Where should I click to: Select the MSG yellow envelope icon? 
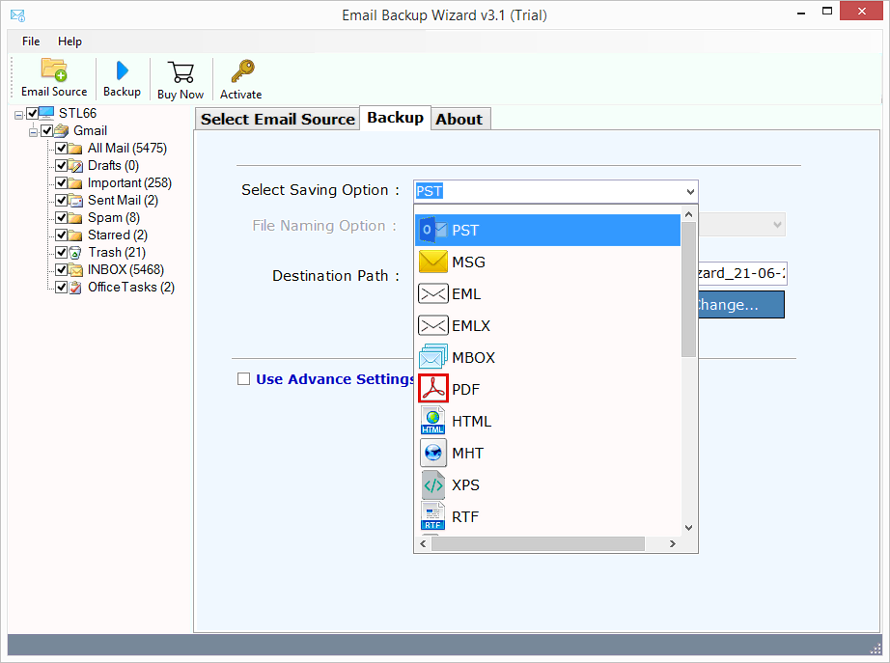click(x=433, y=262)
